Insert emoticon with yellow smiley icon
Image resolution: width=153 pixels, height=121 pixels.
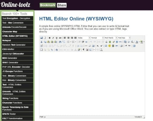109,46
